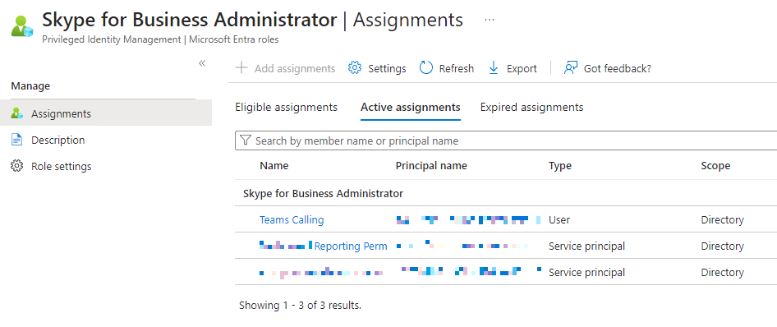Viewport: 777px width, 327px height.
Task: Click the Assignments sidebar icon
Action: (17, 113)
